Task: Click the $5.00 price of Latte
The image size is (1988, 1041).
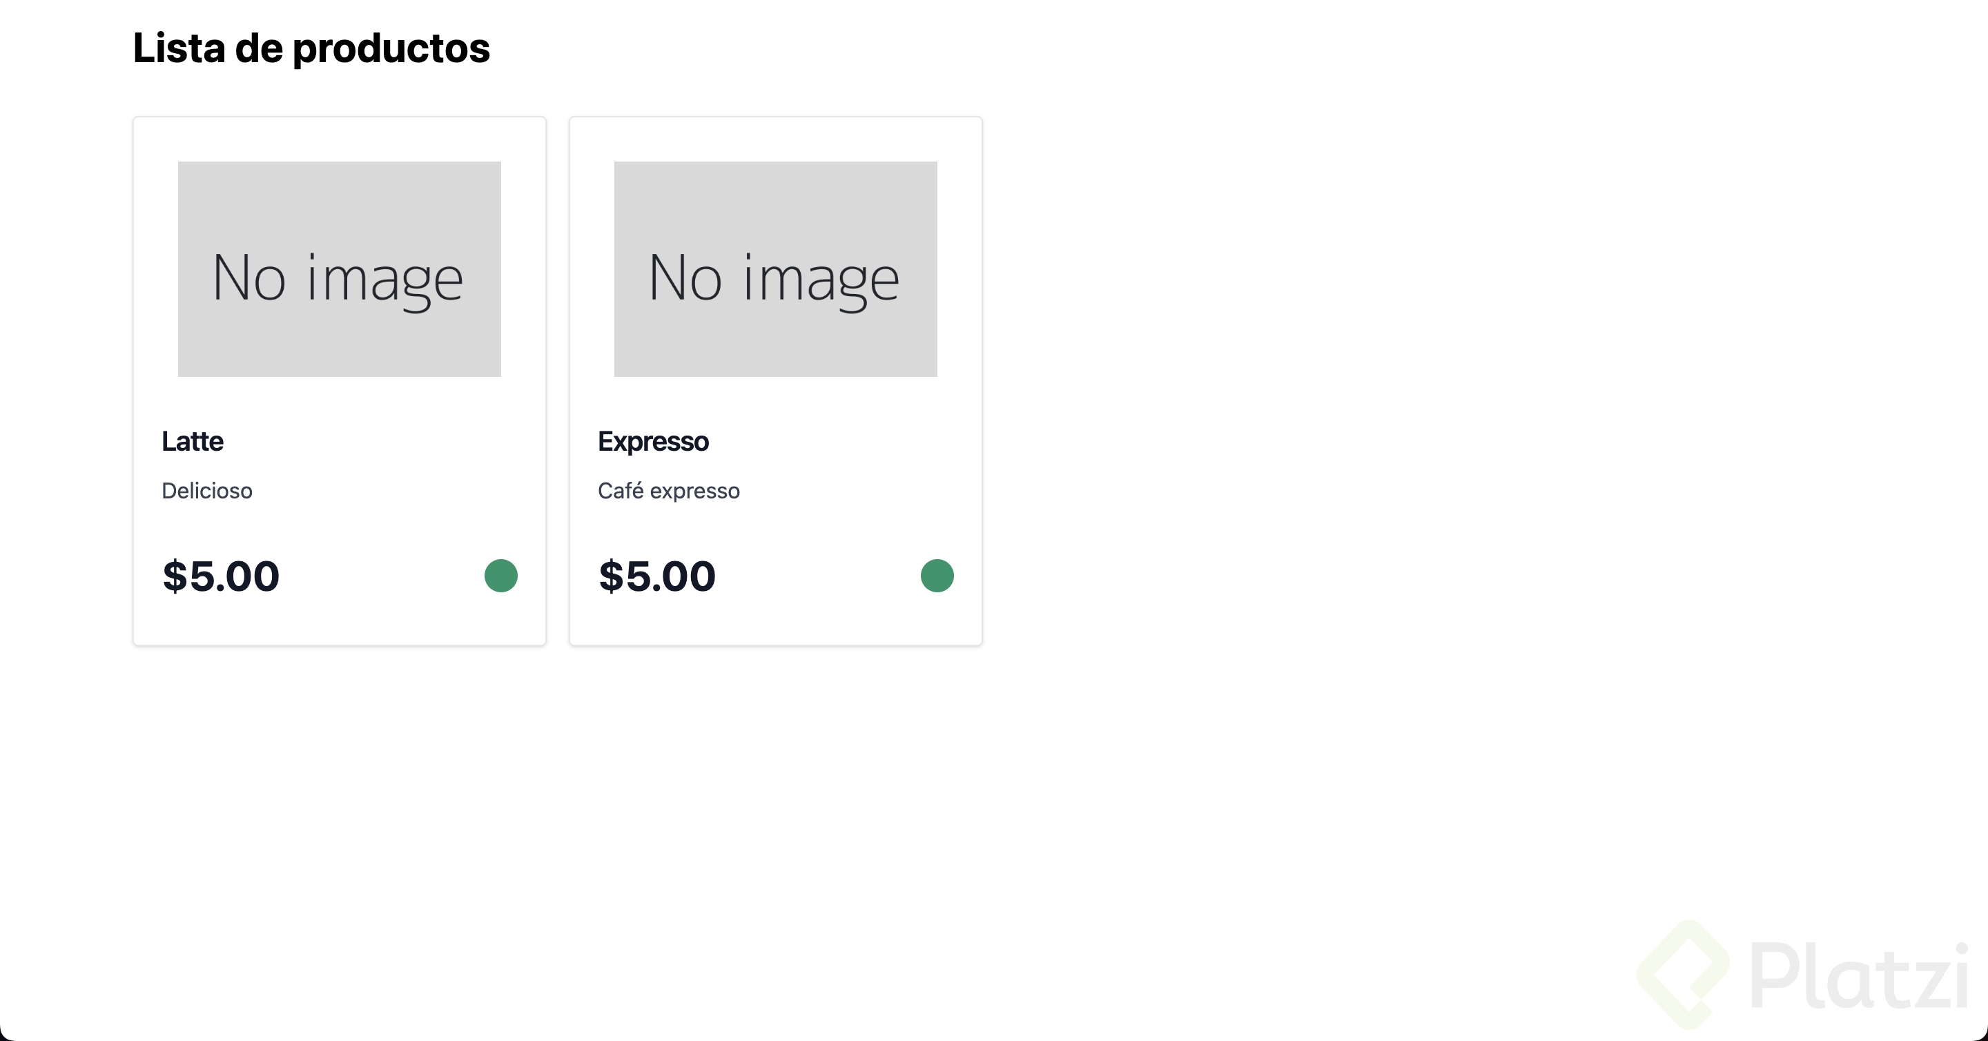Action: pyautogui.click(x=221, y=576)
